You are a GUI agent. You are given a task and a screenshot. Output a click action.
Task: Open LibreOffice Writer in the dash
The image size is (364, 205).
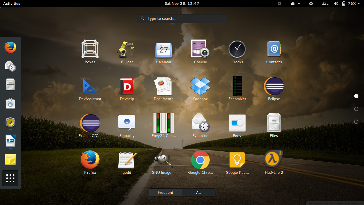[10, 141]
